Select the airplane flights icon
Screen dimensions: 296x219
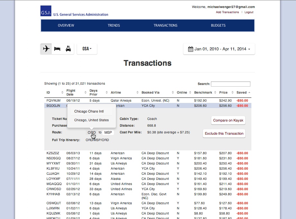pos(46,49)
